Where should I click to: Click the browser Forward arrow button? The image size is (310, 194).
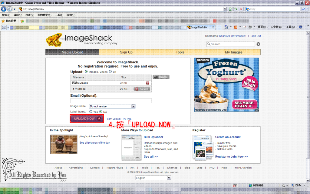pyautogui.click(x=10, y=9)
